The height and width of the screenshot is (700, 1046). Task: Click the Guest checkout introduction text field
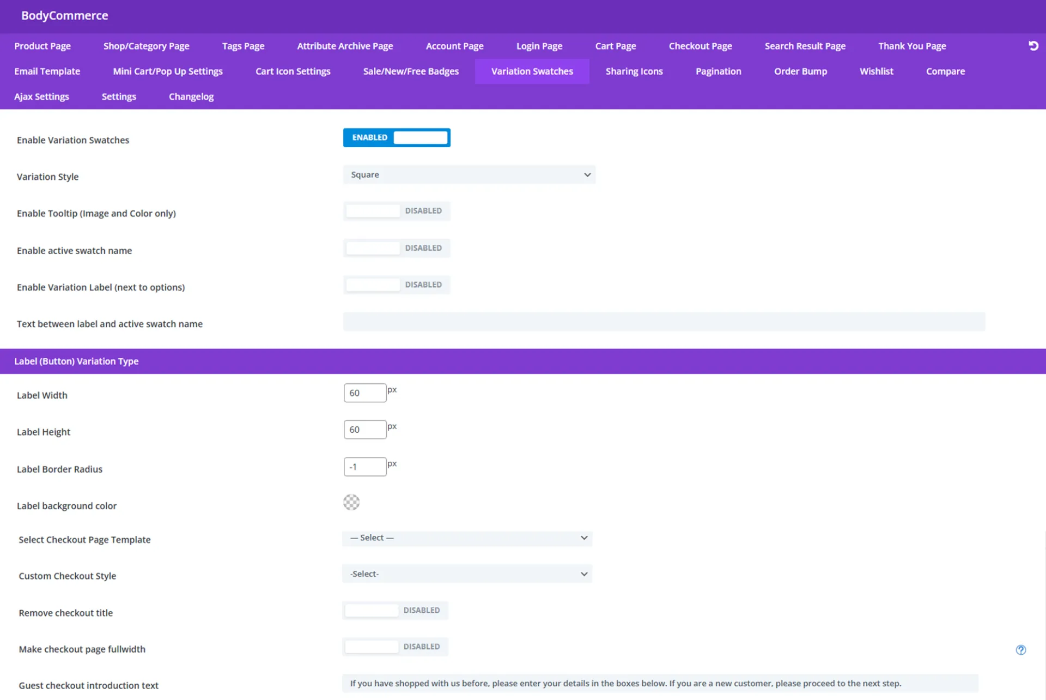click(660, 683)
